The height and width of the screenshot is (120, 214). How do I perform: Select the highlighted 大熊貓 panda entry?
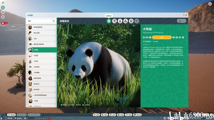point(42,50)
